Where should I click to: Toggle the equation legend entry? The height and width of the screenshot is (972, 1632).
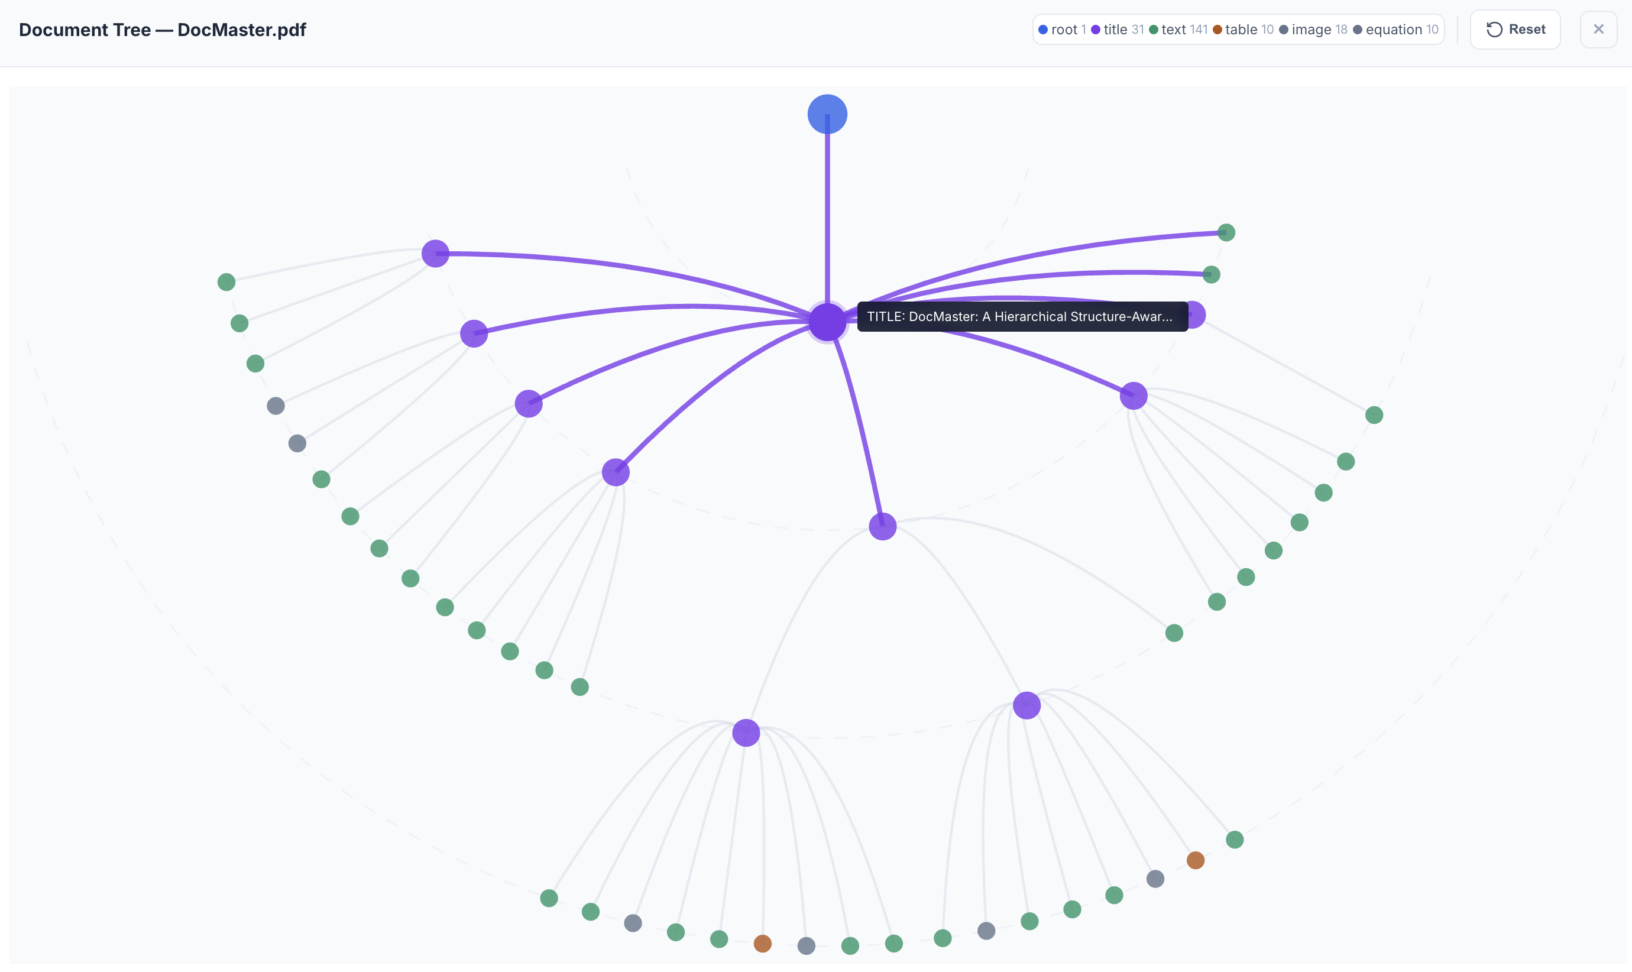1395,30
